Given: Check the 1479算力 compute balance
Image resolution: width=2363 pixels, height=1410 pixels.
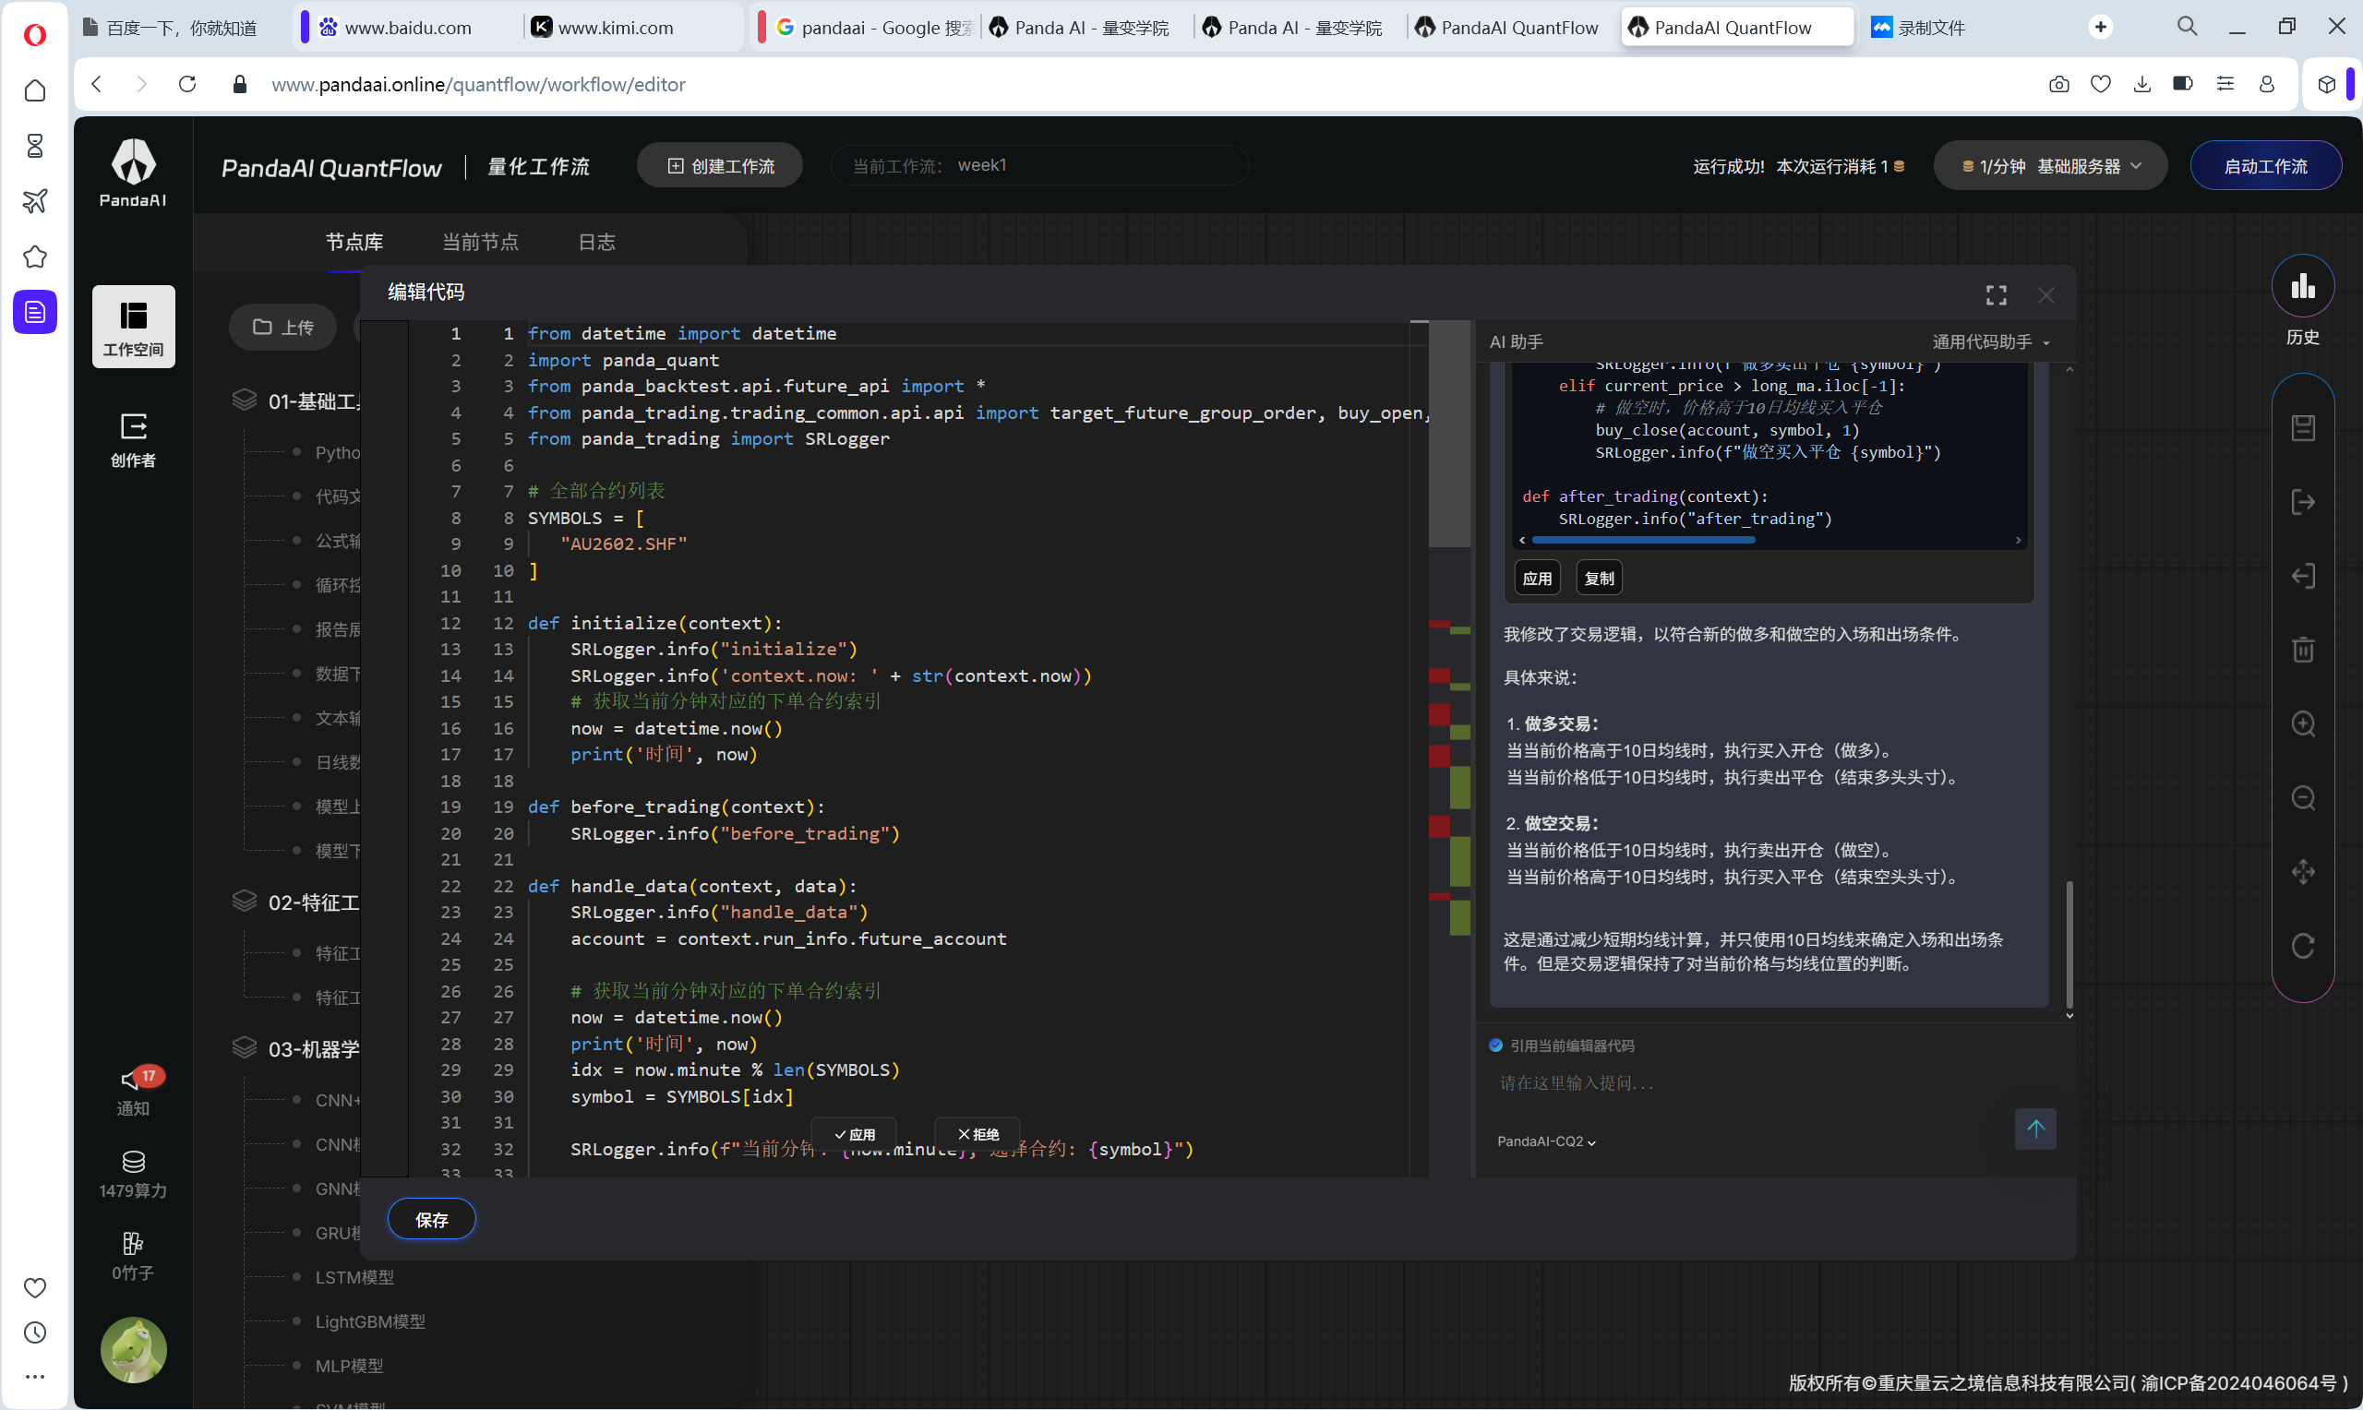Looking at the screenshot, I should [133, 1175].
